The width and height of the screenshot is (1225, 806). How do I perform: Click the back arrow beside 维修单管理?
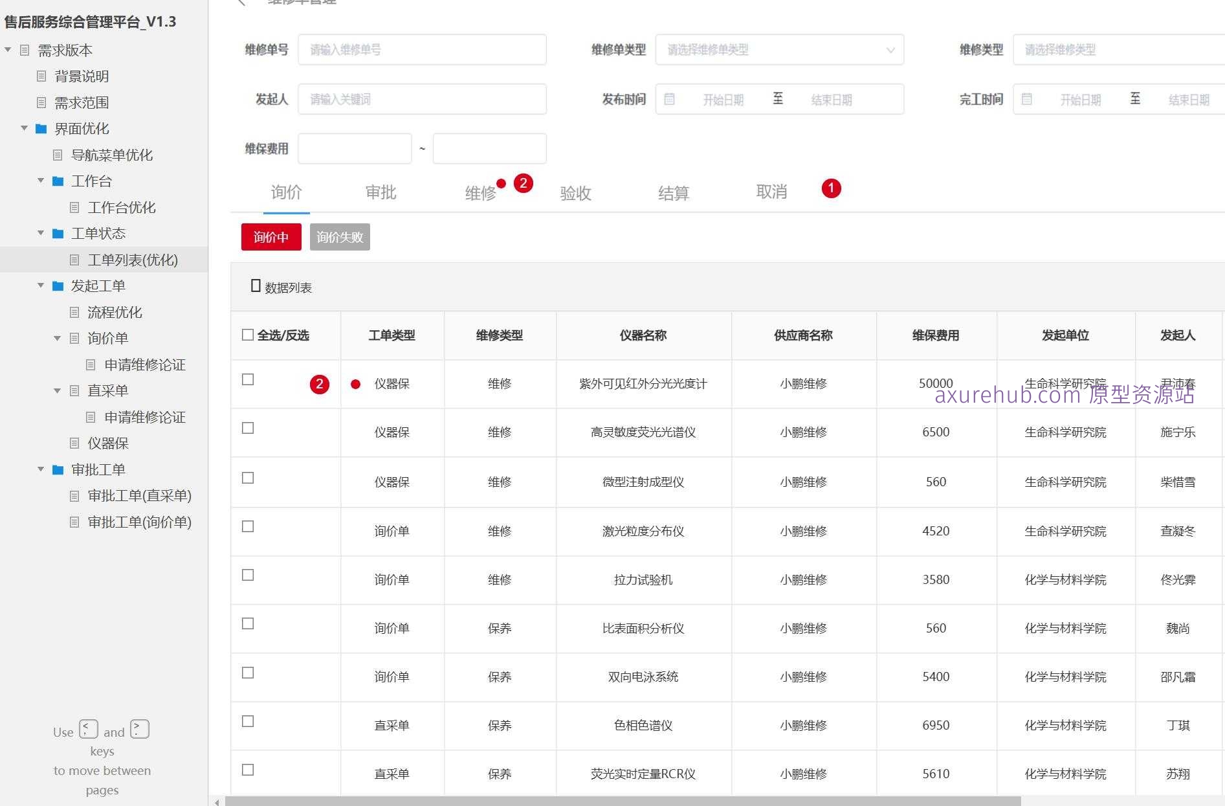pyautogui.click(x=242, y=2)
